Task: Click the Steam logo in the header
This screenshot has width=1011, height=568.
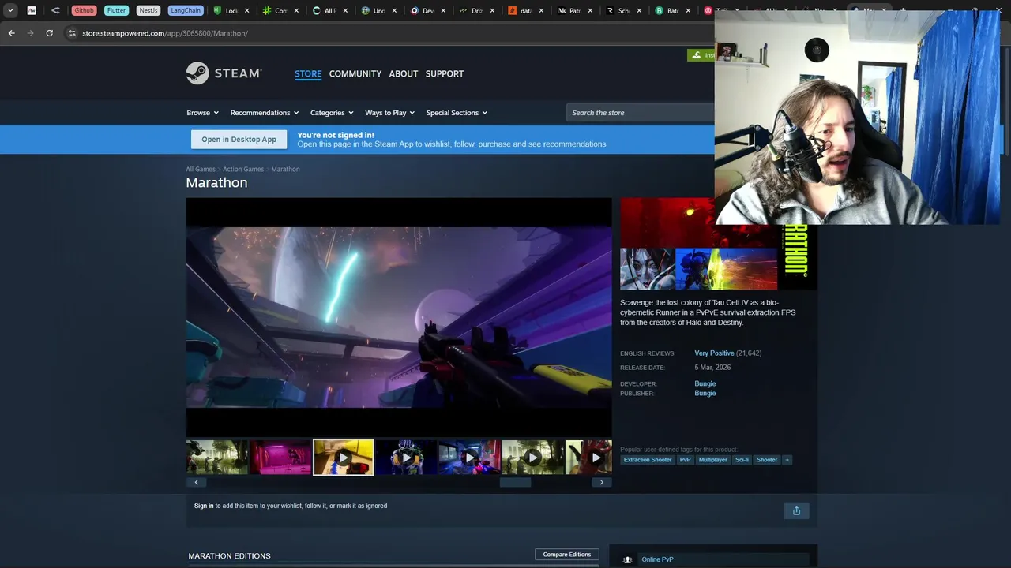Action: 224,73
